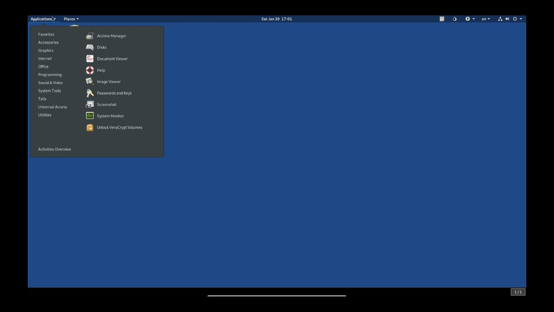Launch the Screenshot tool
Screen dimensions: 554x312
106,104
